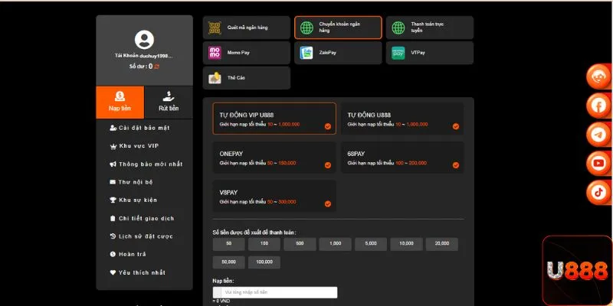Switch to the Rút tiền tab
The width and height of the screenshot is (613, 306).
point(169,103)
